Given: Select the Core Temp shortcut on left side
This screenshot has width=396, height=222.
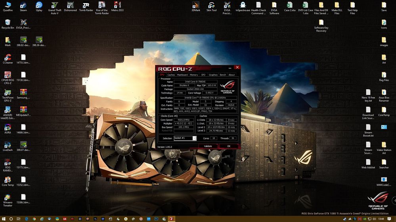Looking at the screenshot, I should click(x=8, y=181).
